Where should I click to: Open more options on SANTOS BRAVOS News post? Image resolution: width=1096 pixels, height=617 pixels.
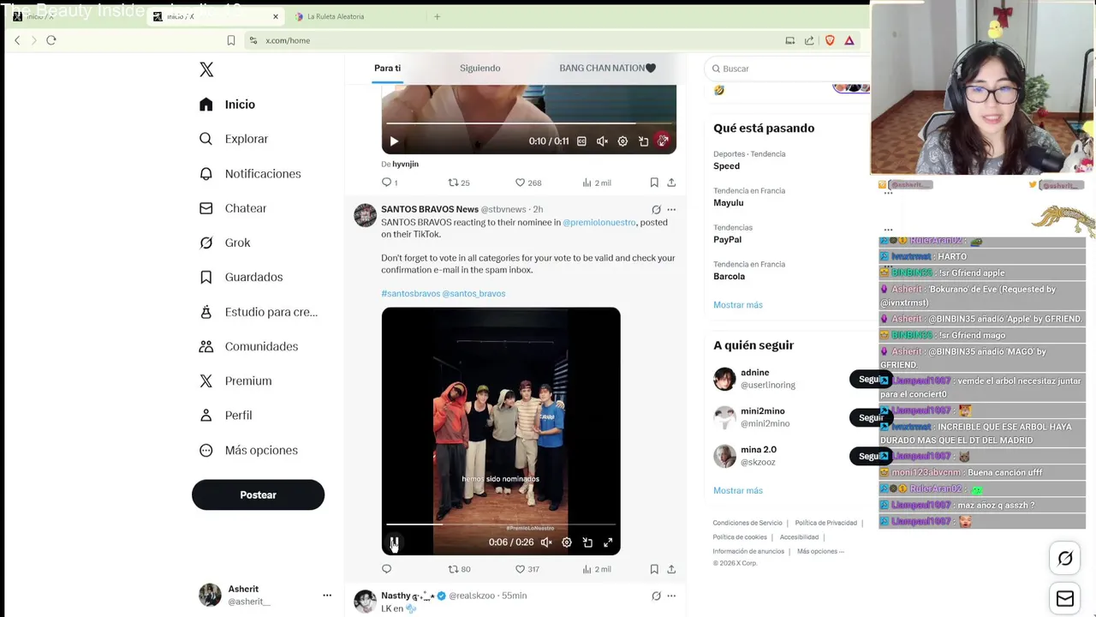(671, 209)
